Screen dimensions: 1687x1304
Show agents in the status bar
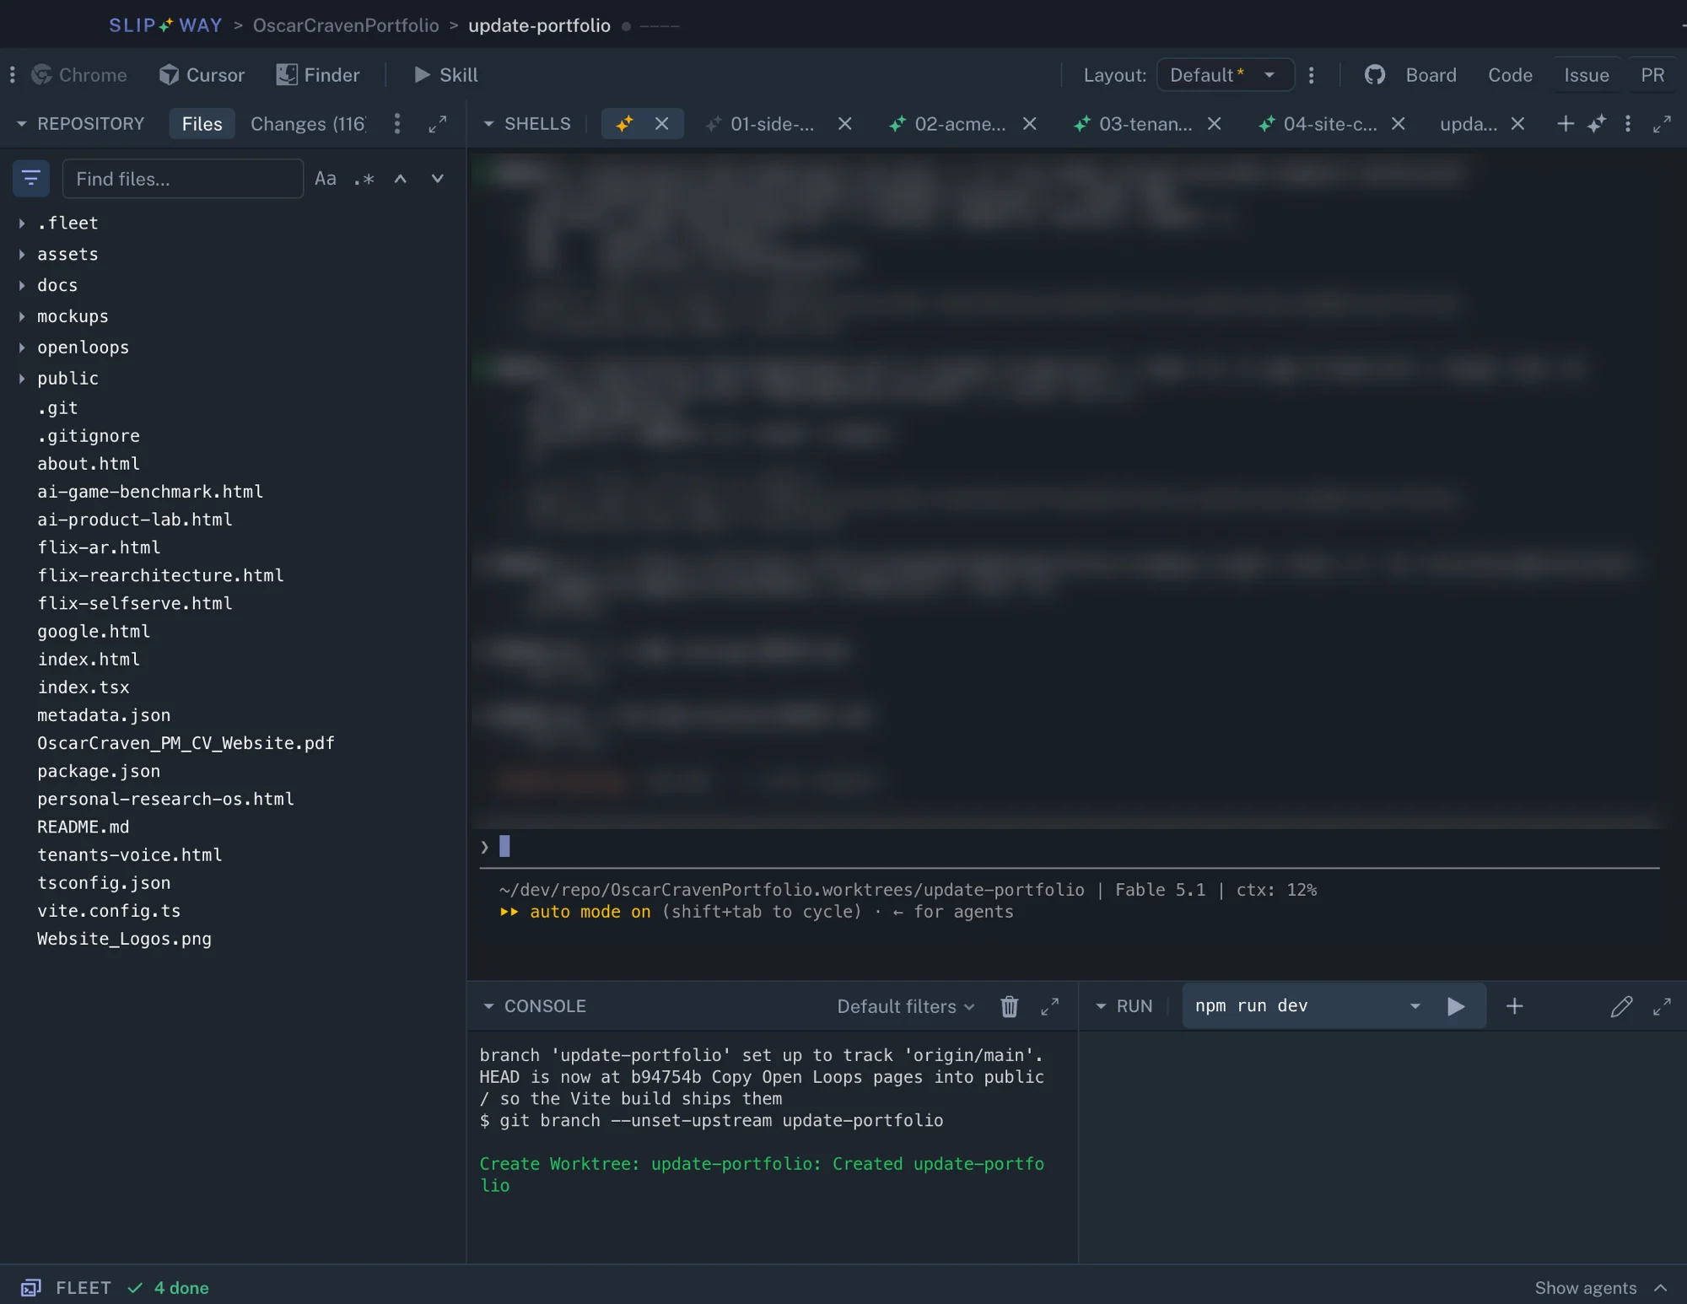coord(1599,1288)
